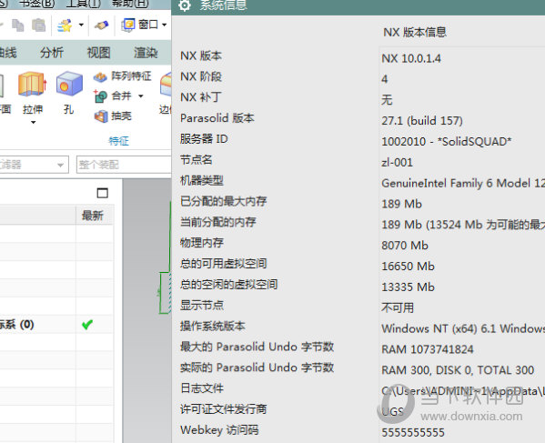This screenshot has height=443, width=545.
Task: Click the 抽壳 shell tool
Action: pos(113,116)
